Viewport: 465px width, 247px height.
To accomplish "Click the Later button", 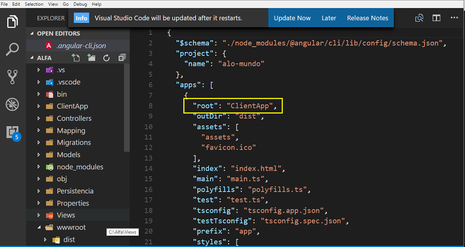I will tap(329, 18).
